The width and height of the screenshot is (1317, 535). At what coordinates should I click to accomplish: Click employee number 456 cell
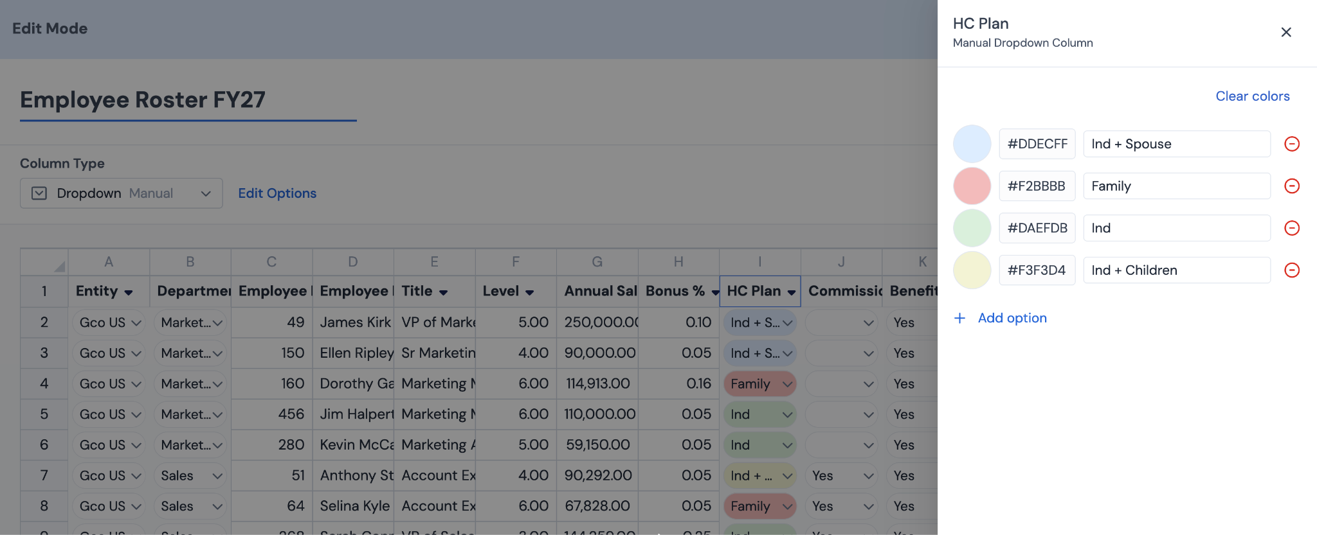coord(271,414)
